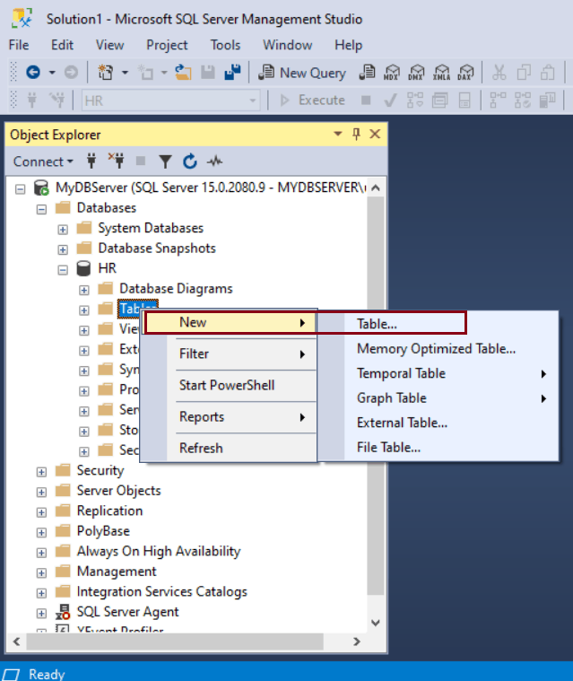Open the HR database selector combo box
573x681 pixels.
[170, 100]
